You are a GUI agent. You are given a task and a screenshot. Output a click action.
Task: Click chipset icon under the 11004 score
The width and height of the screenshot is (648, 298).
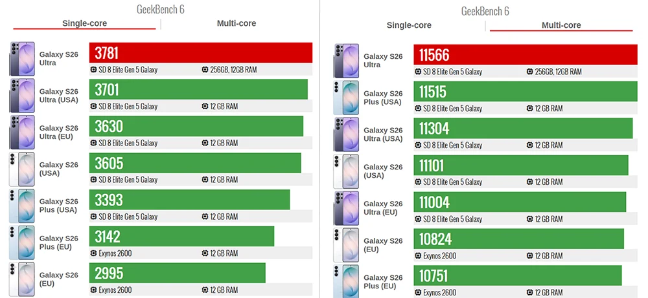pyautogui.click(x=418, y=219)
